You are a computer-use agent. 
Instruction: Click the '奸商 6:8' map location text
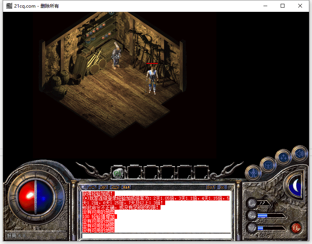click(x=16, y=236)
